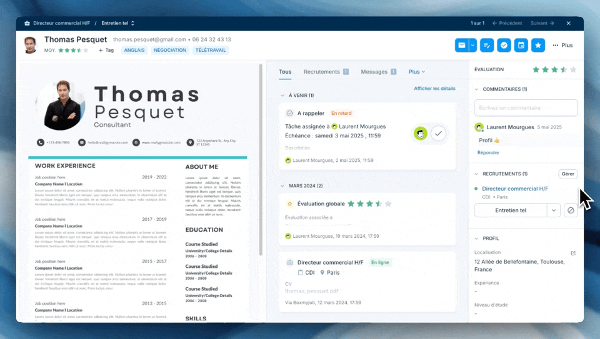
Task: Click the blue star evaluation button
Action: (x=538, y=45)
